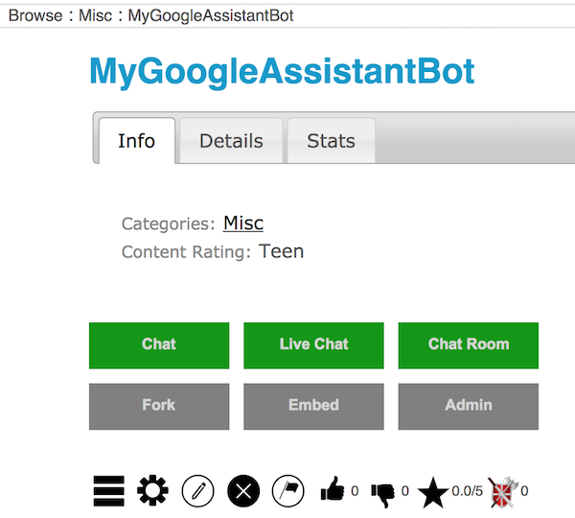Screen dimensions: 575x518
Task: Fork this bot
Action: [x=159, y=407]
